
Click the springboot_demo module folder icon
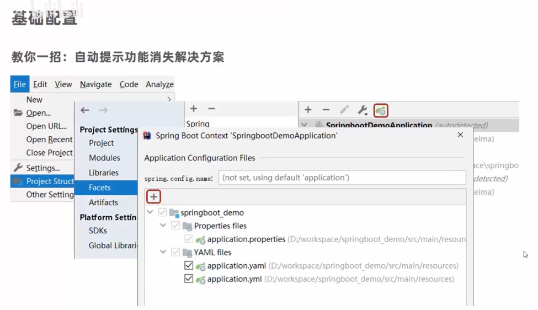click(174, 213)
